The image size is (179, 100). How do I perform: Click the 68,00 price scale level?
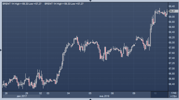172,42
